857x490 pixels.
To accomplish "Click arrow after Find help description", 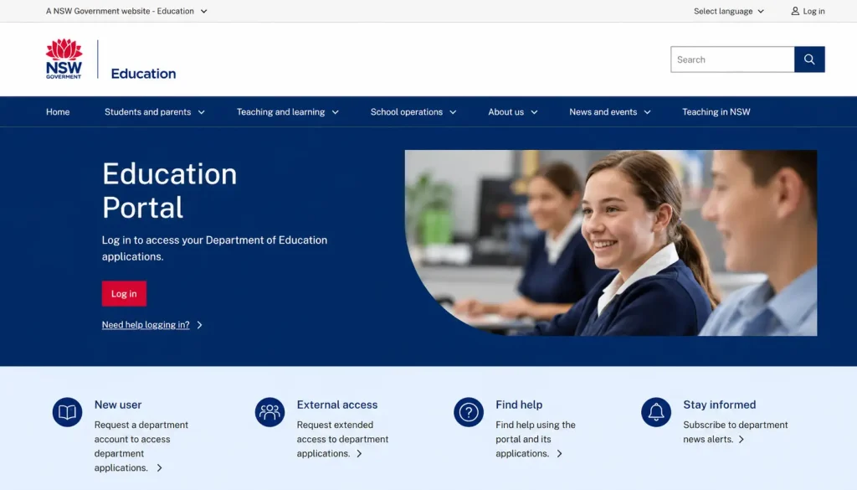I will point(559,453).
